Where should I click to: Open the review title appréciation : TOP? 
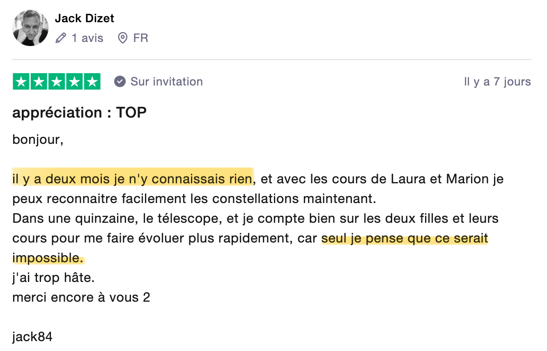79,113
